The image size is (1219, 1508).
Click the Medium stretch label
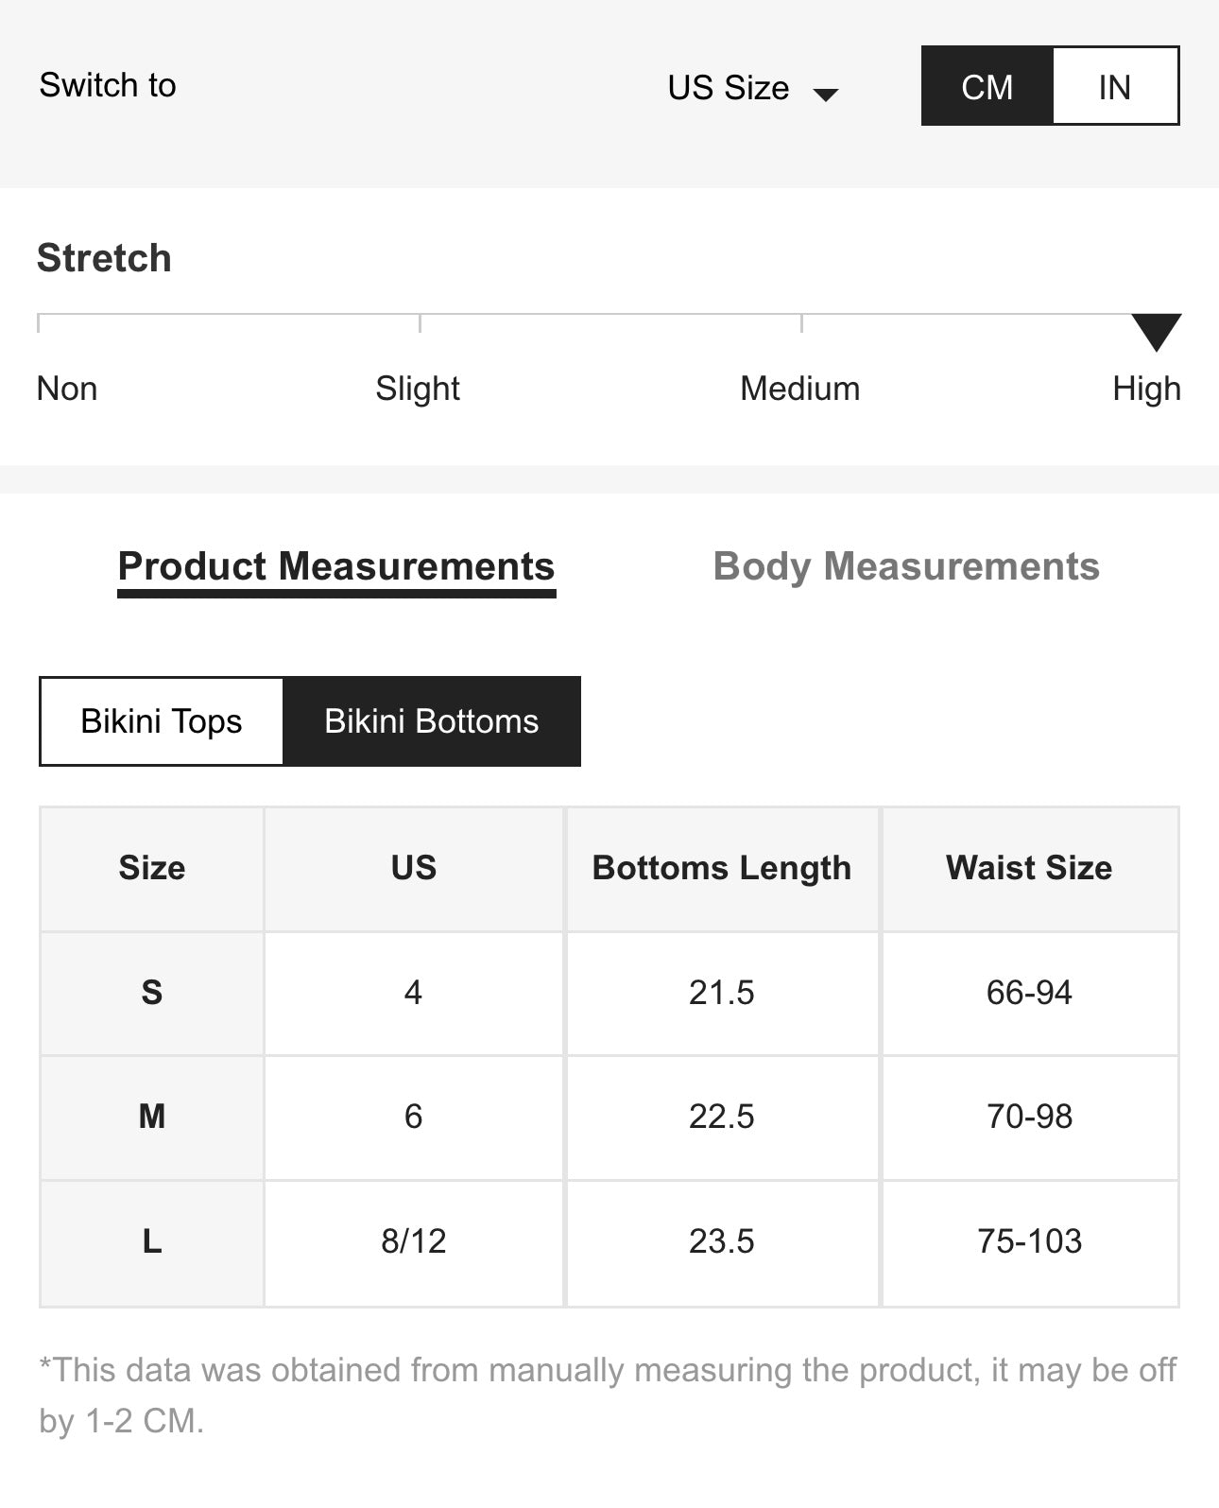[x=799, y=389]
